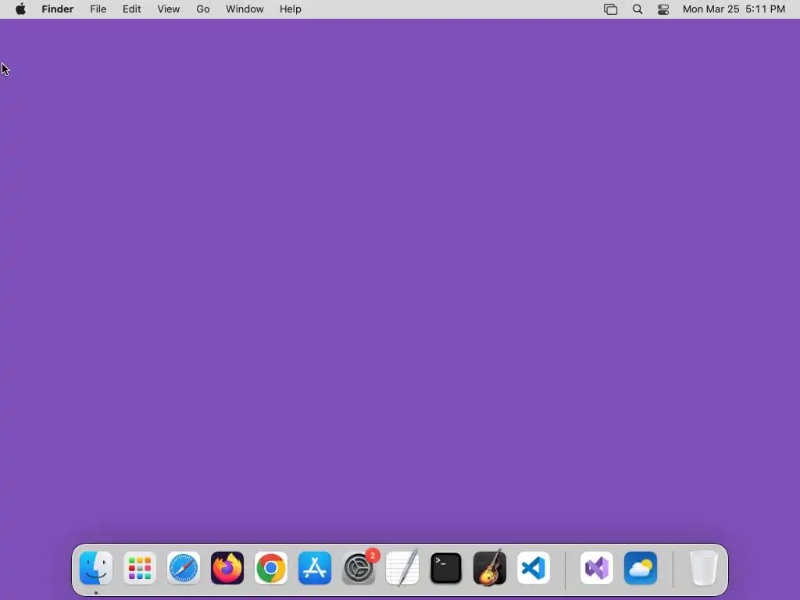The height and width of the screenshot is (600, 800).
Task: Launch Safari from the Dock
Action: click(184, 568)
